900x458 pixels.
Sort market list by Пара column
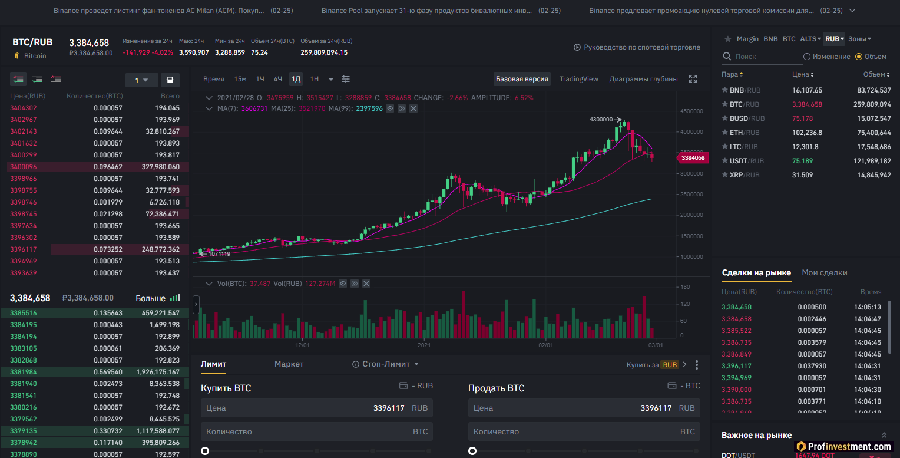pos(732,74)
